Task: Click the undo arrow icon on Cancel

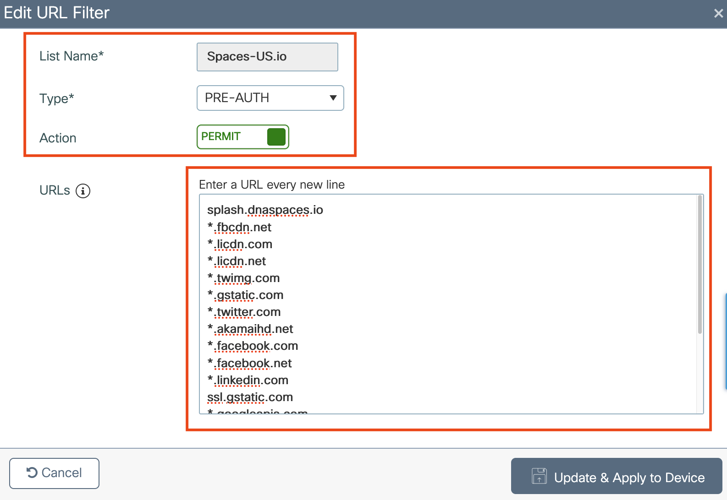Action: click(x=32, y=473)
